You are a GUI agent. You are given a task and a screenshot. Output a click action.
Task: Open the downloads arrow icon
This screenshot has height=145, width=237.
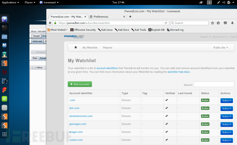[232, 23]
